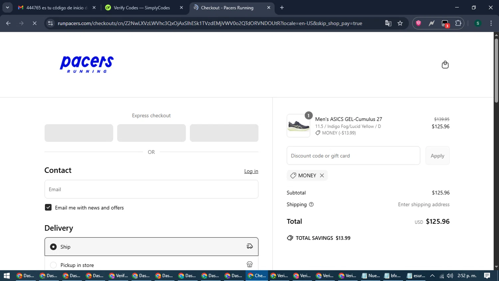Click the 11.5 / Indigo Fog/Lucid Yellow / D text
Viewport: 499px width, 281px height.
348,126
